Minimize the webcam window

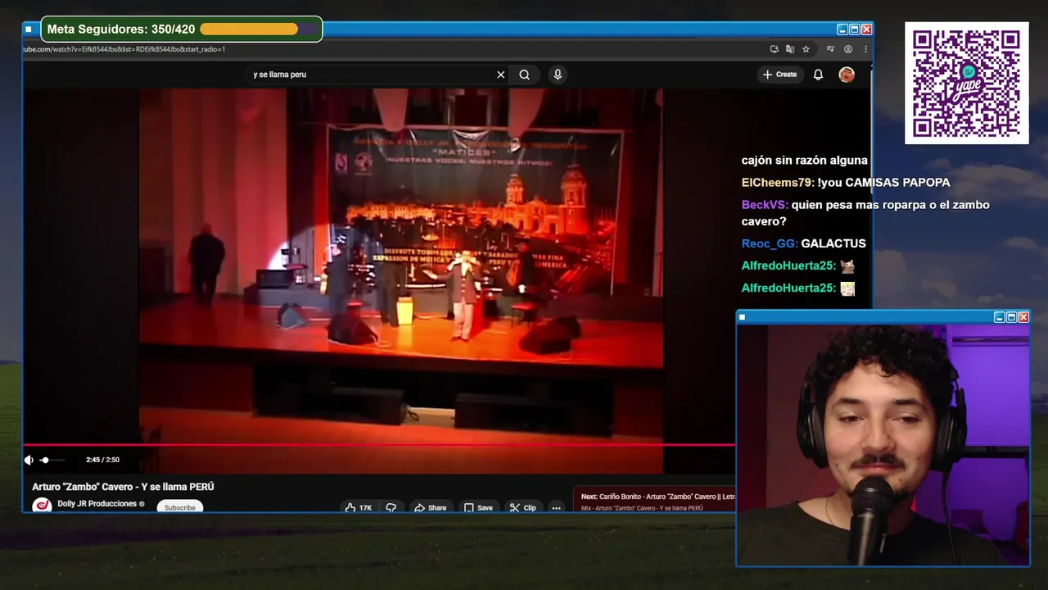[999, 317]
